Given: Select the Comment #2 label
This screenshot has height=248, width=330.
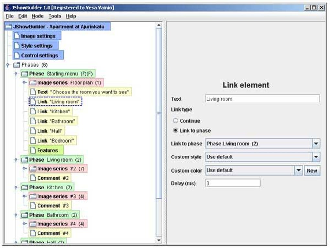Looking at the screenshot, I should (x=53, y=178).
